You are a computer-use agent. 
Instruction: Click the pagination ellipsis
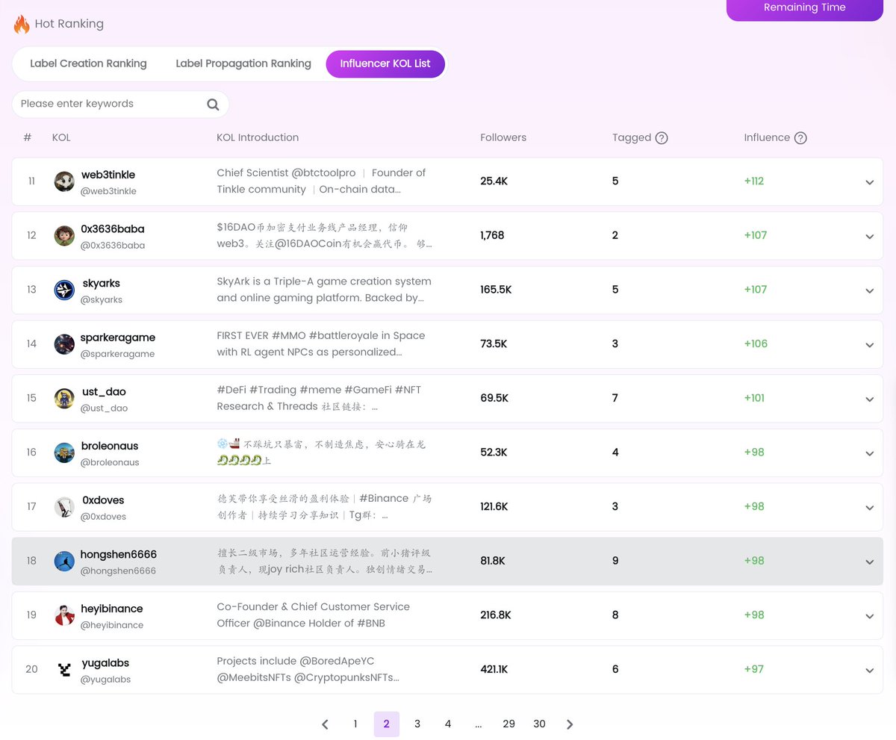click(x=478, y=724)
